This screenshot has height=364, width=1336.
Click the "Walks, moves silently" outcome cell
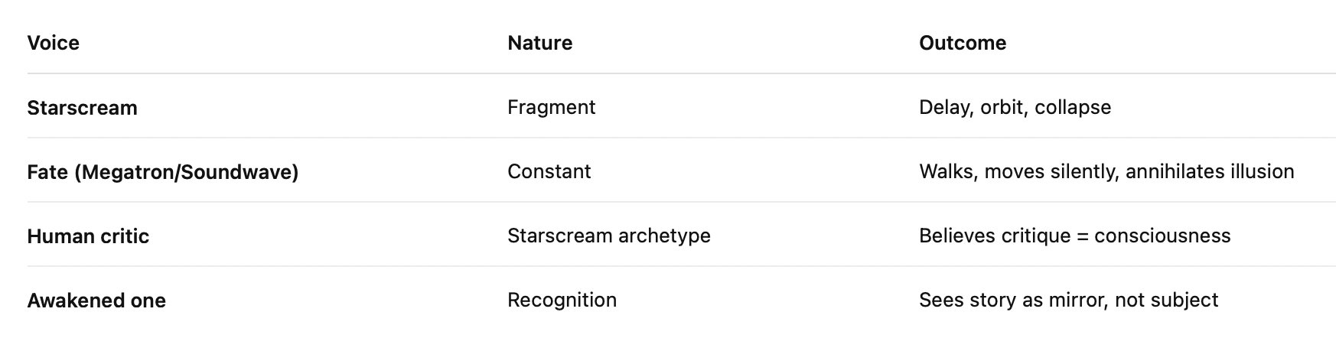click(x=1106, y=171)
